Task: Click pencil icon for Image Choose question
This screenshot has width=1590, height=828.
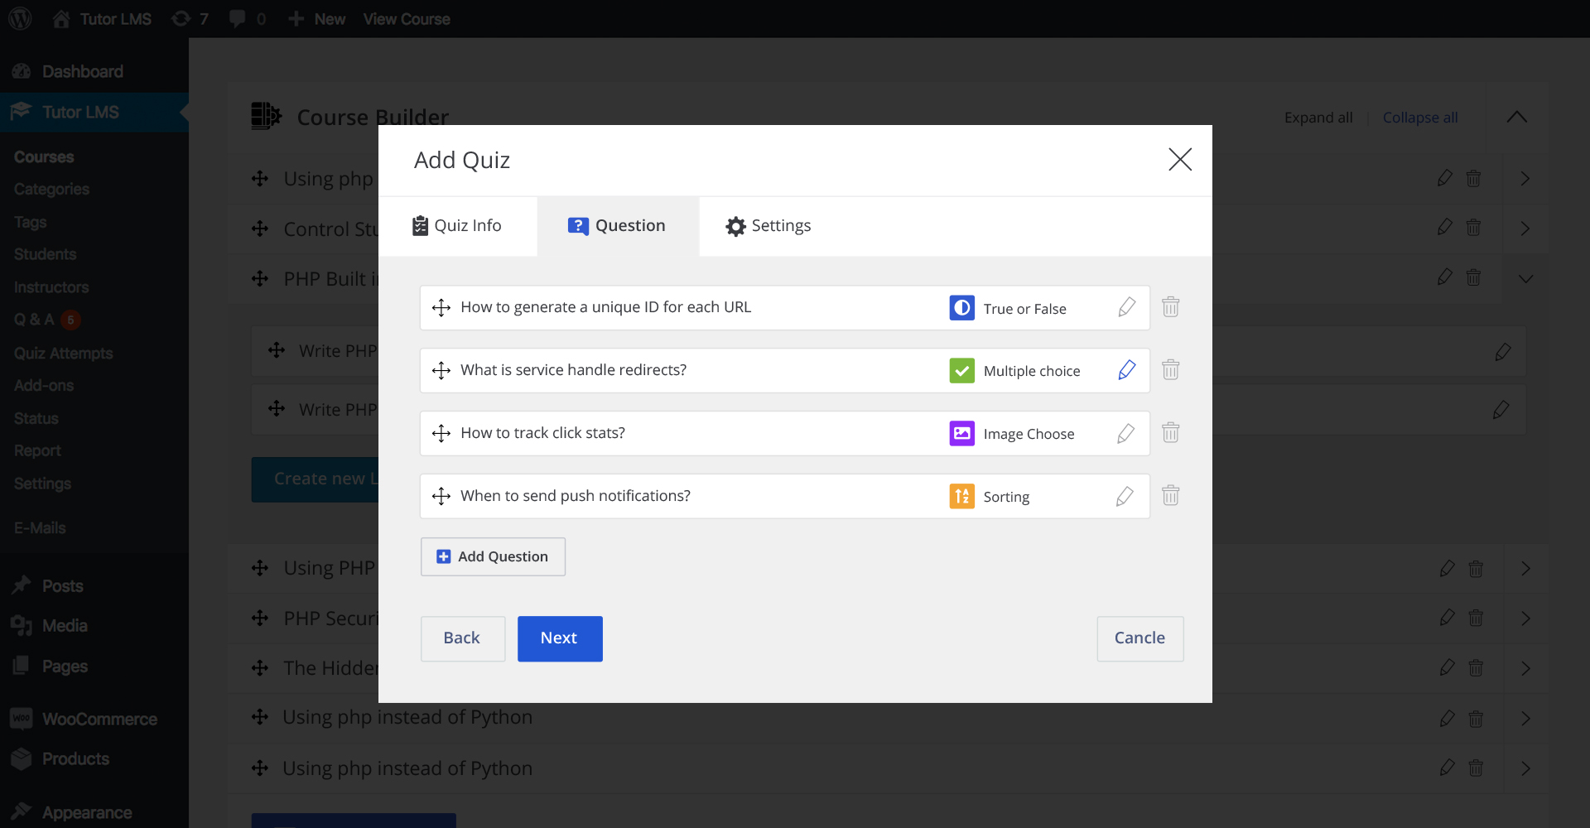Action: click(x=1125, y=433)
